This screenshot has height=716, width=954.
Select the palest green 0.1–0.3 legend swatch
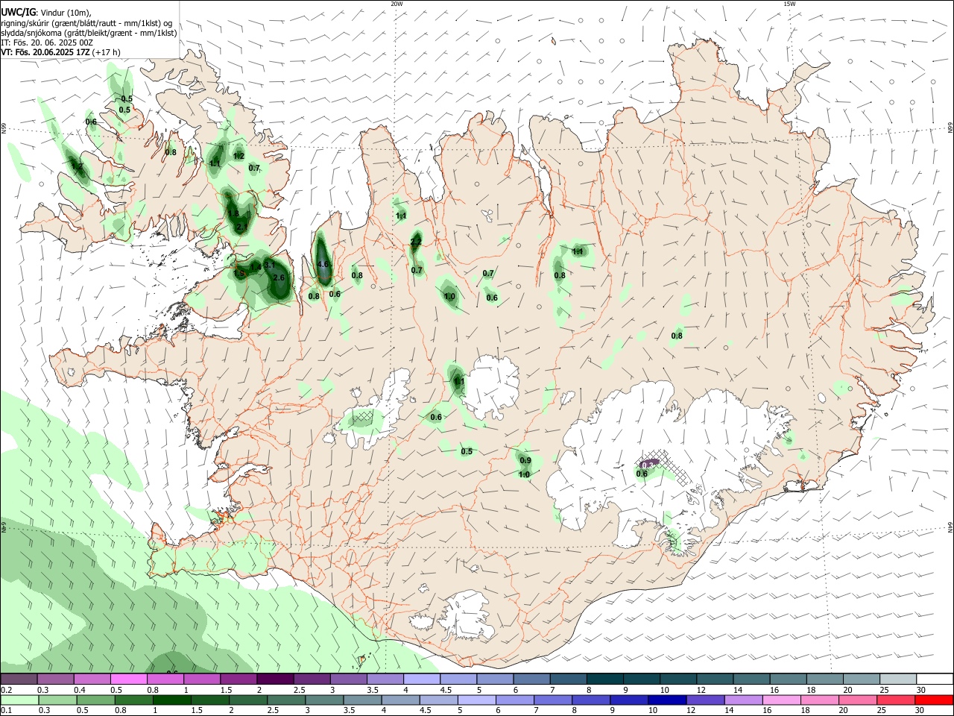(x=19, y=700)
